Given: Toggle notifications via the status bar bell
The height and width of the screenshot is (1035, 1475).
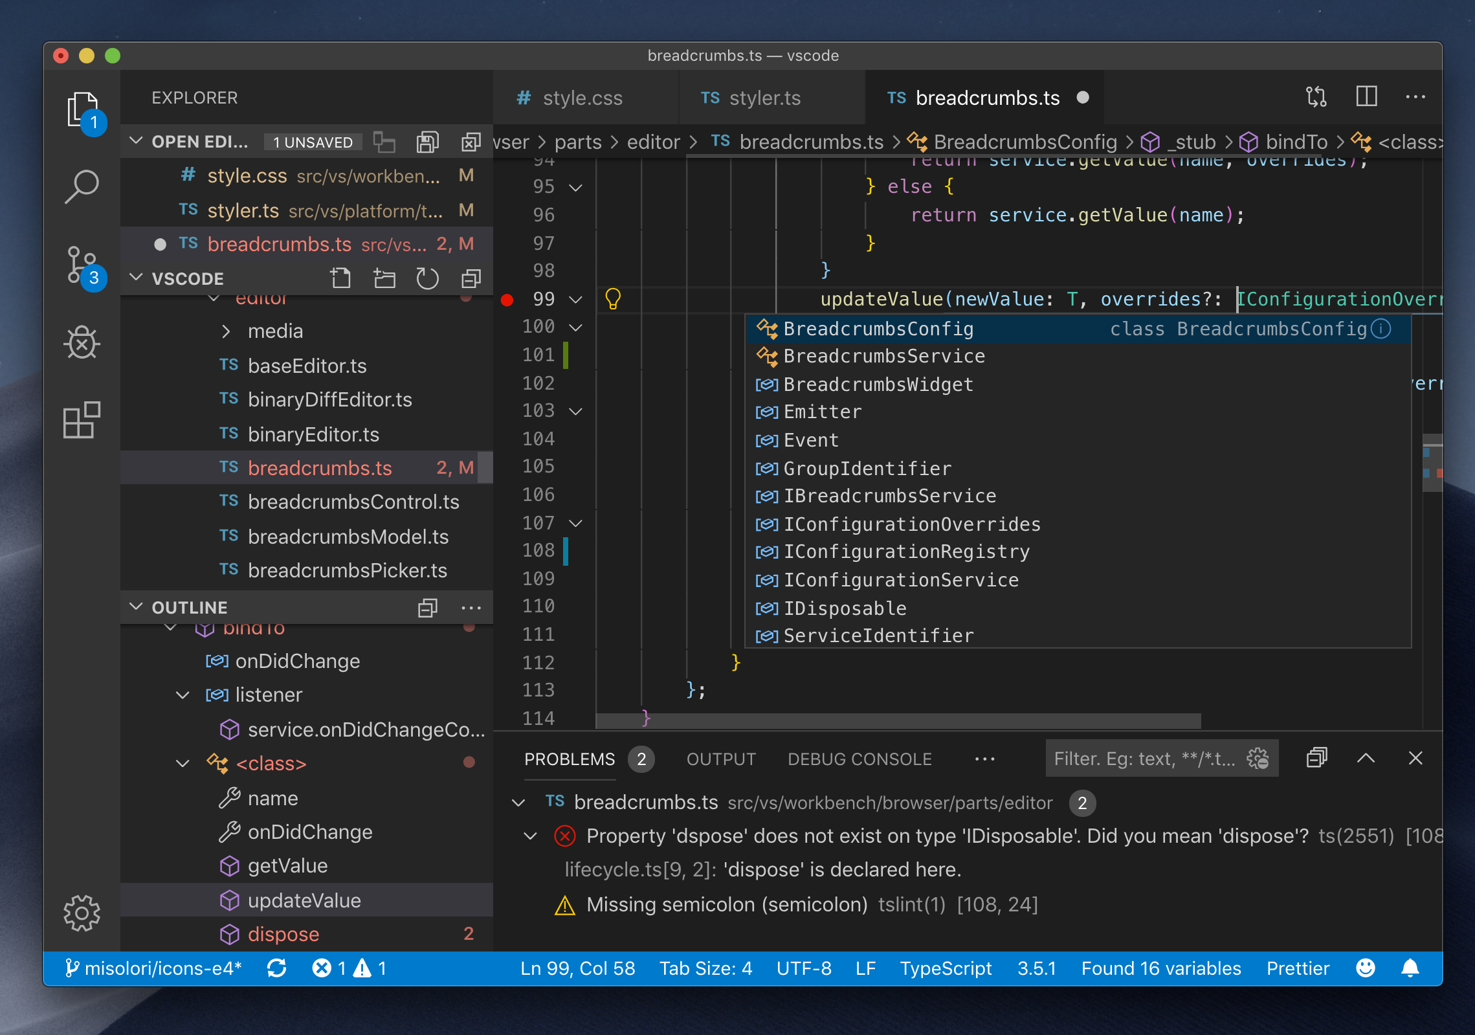Looking at the screenshot, I should pyautogui.click(x=1411, y=968).
